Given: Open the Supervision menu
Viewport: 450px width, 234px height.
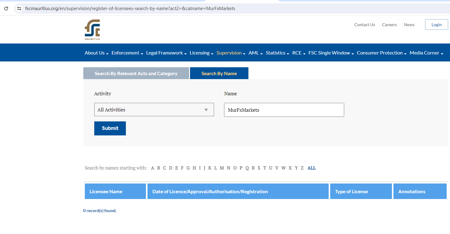Looking at the screenshot, I should [x=231, y=53].
